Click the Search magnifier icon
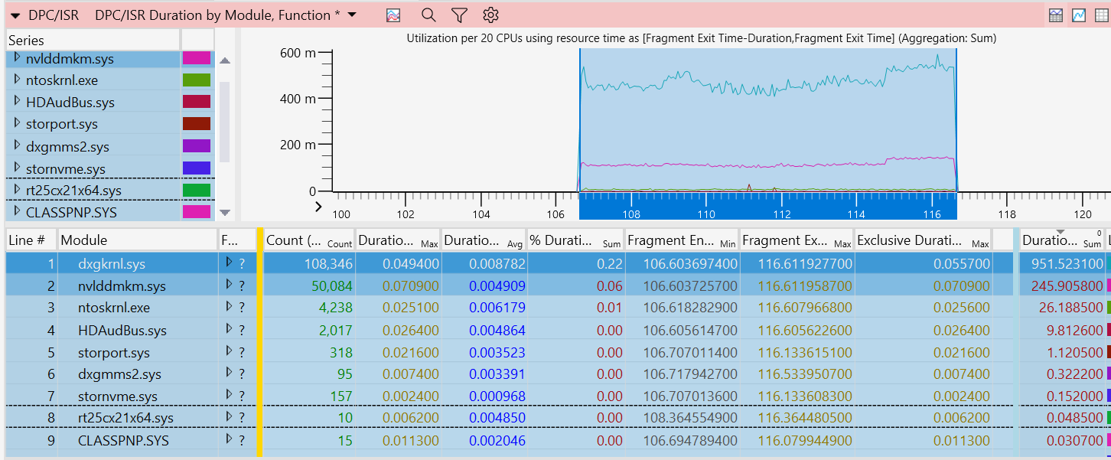The image size is (1111, 460). point(428,15)
